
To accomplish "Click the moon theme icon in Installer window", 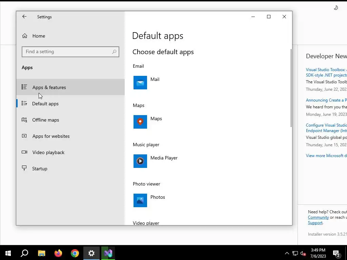I will [x=336, y=8].
